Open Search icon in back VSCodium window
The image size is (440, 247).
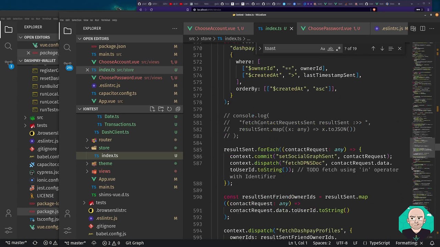point(9,46)
